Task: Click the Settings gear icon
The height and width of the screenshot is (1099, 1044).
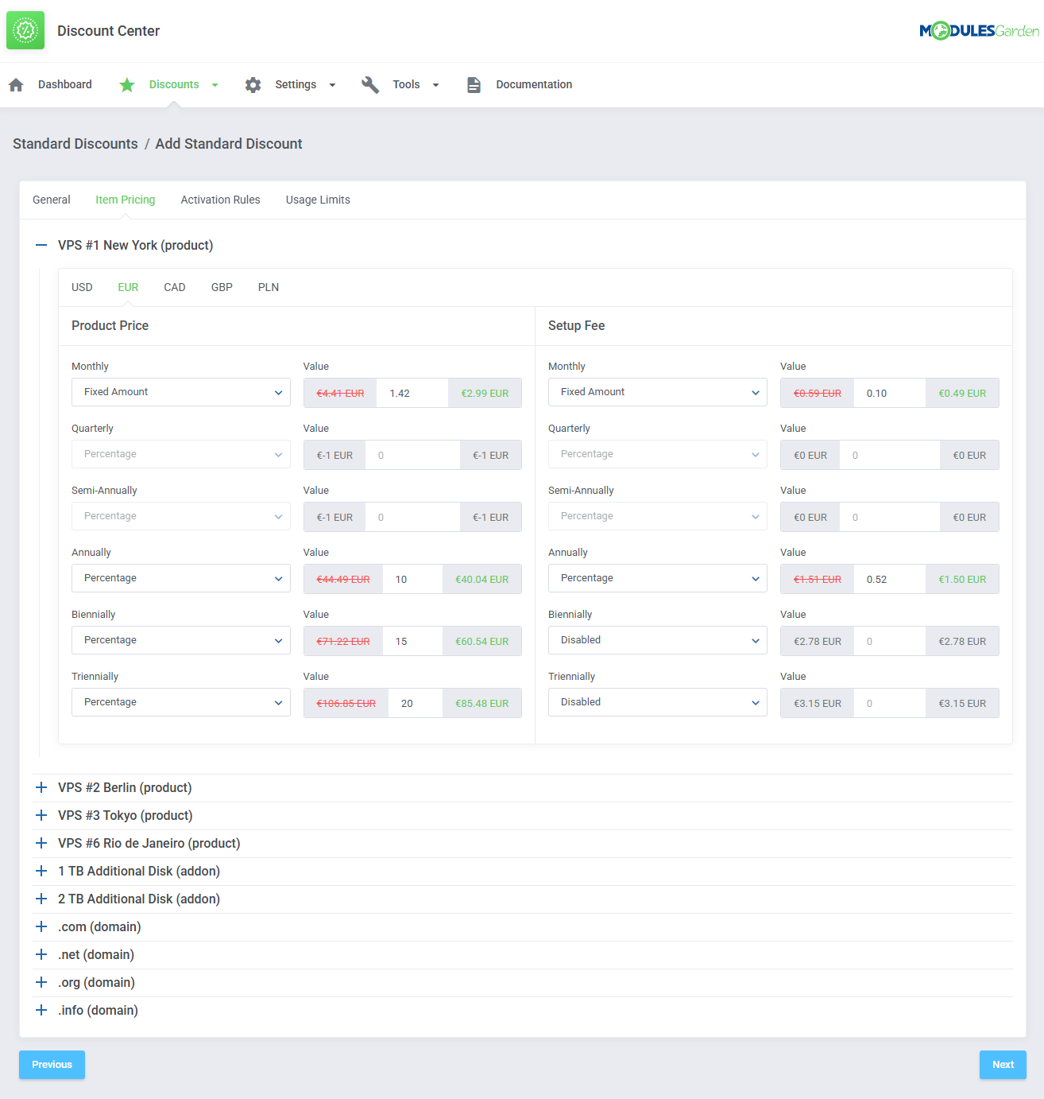Action: point(253,85)
